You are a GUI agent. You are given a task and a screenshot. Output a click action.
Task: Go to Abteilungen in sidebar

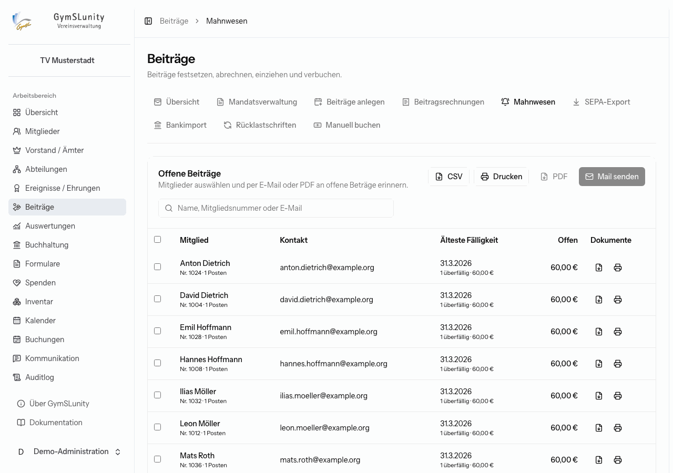tap(67, 169)
